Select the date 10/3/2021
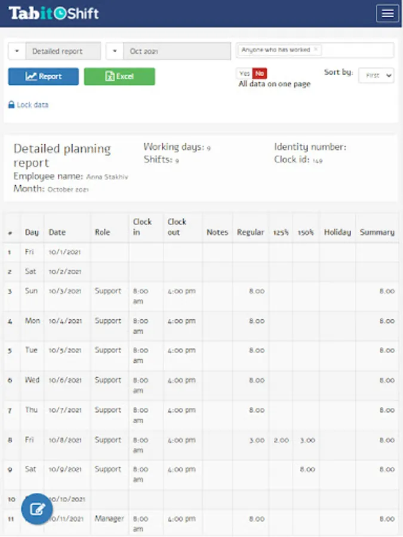Image resolution: width=403 pixels, height=537 pixels. pos(64,291)
